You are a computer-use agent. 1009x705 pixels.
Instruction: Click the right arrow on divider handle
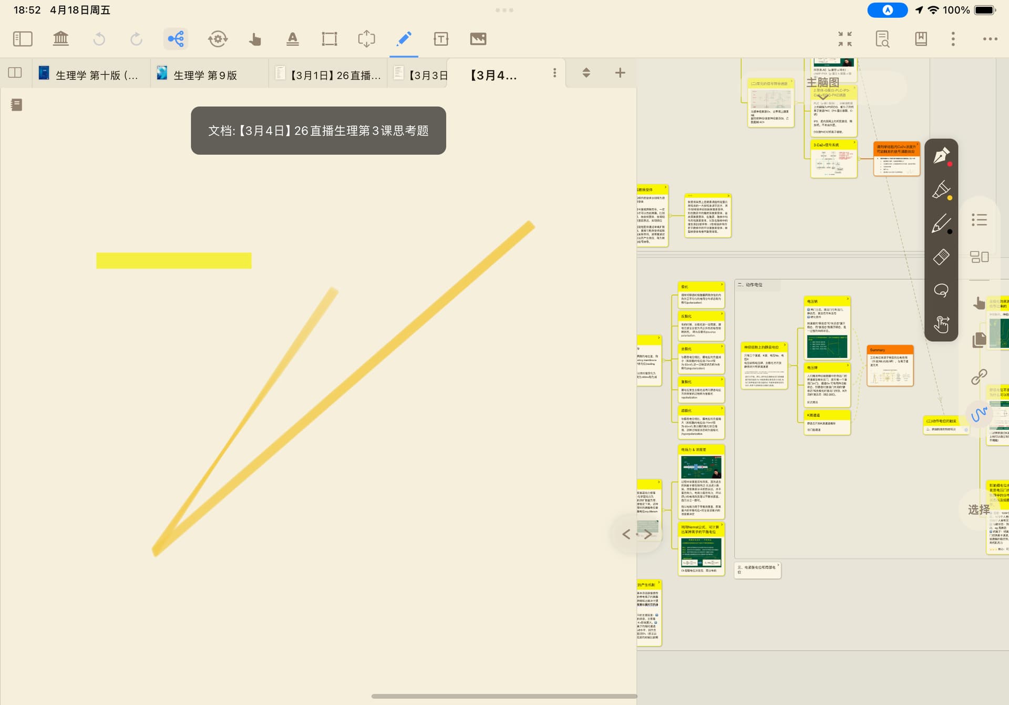coord(648,534)
